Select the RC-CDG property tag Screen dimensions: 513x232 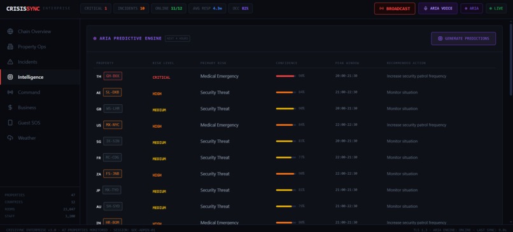click(112, 158)
